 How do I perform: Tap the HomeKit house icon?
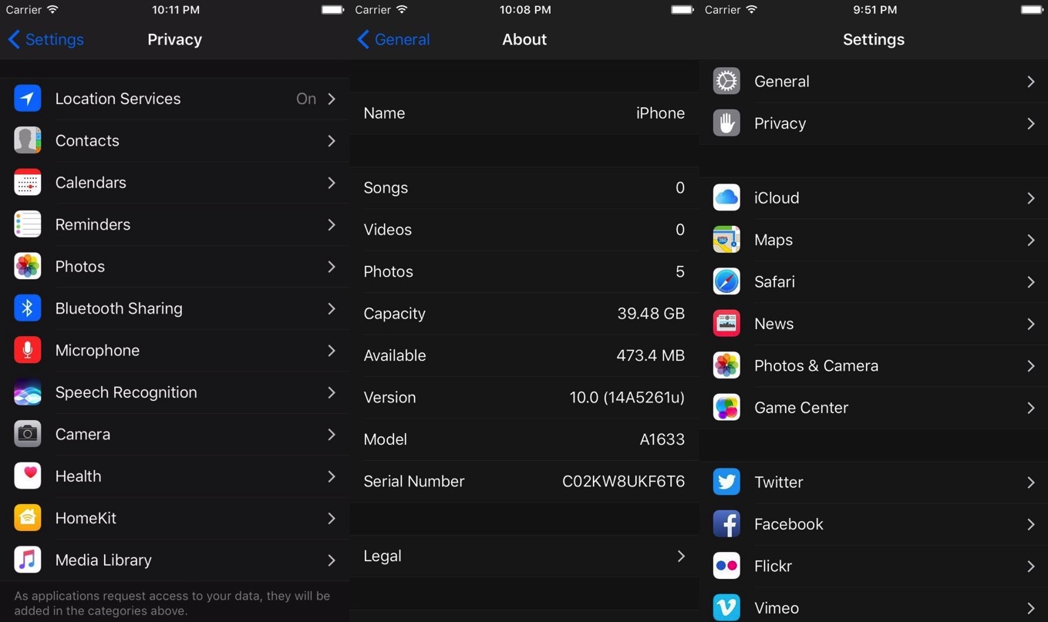point(28,518)
